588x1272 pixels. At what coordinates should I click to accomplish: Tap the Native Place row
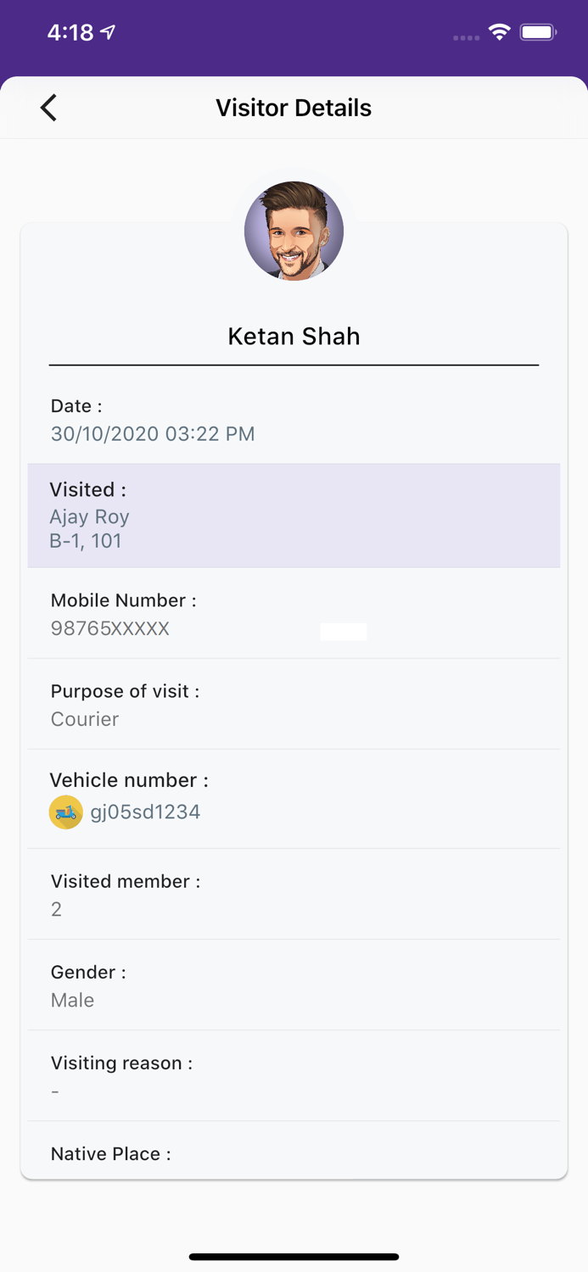pos(294,1153)
